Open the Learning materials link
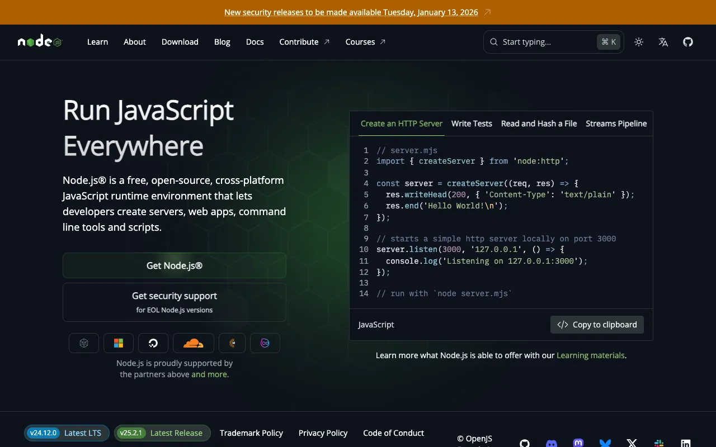The image size is (716, 447). tap(590, 355)
